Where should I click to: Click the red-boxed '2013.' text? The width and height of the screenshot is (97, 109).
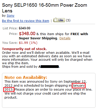pyautogui.click(x=9, y=90)
